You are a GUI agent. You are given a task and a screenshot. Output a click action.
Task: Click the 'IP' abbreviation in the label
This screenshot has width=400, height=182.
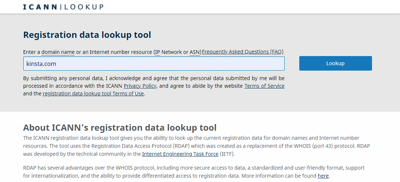[x=157, y=52]
